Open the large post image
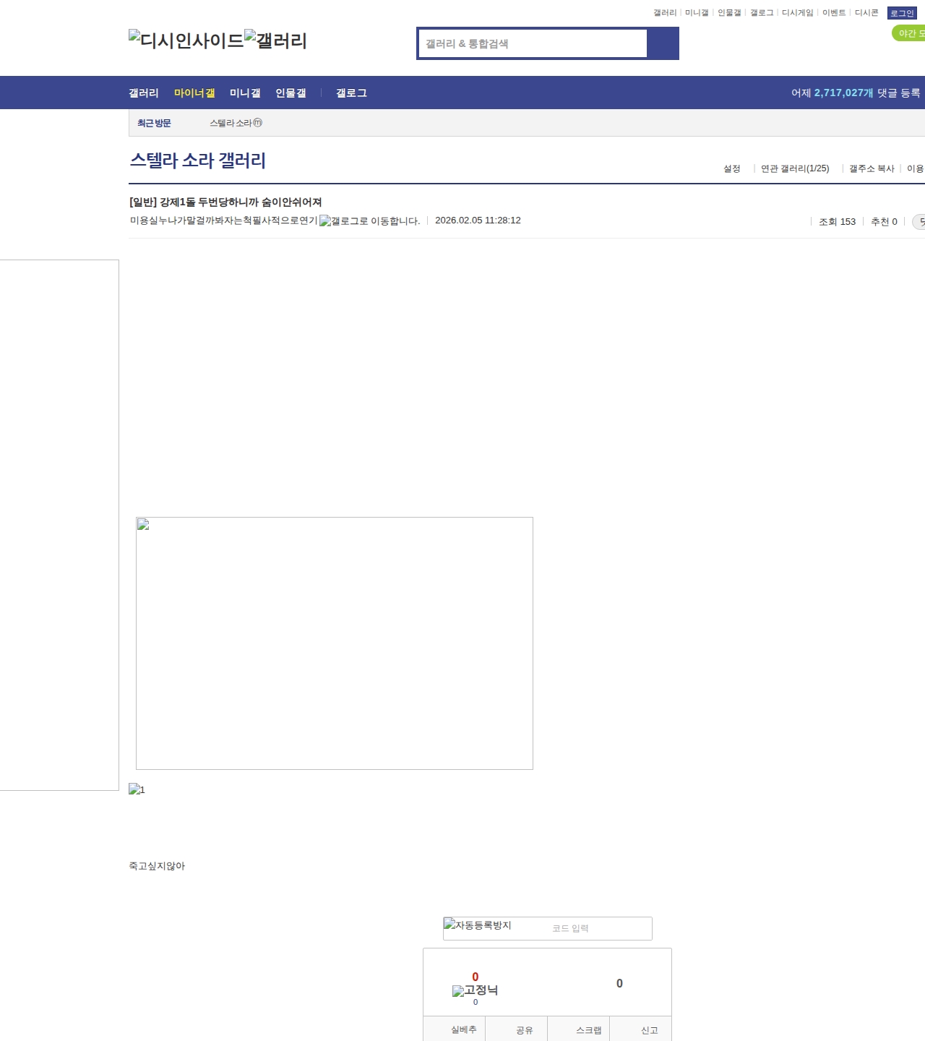Viewport: 925px width, 1041px height. tap(334, 643)
